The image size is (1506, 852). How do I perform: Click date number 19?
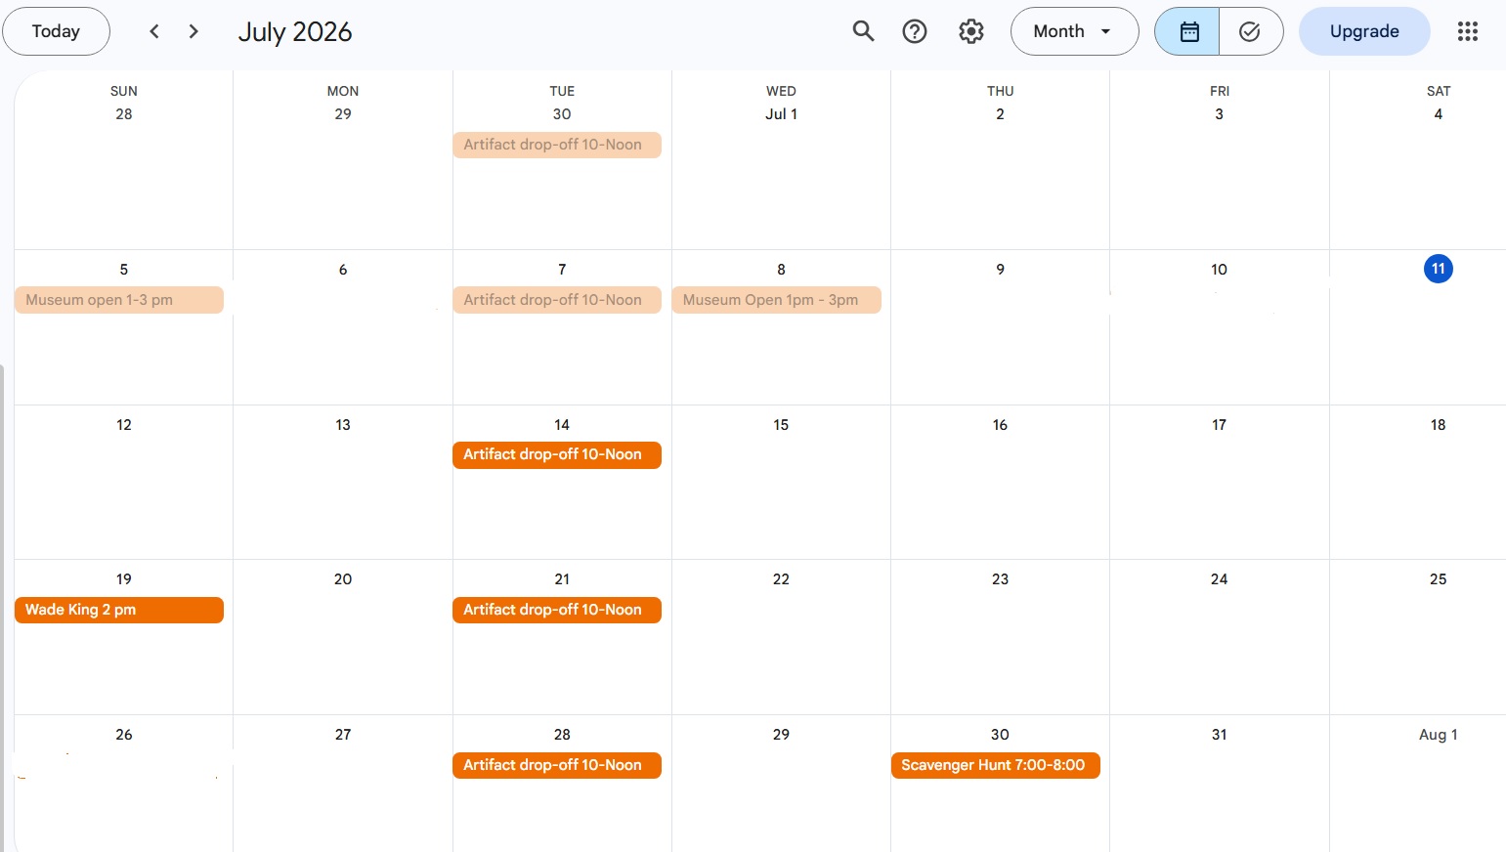click(124, 579)
